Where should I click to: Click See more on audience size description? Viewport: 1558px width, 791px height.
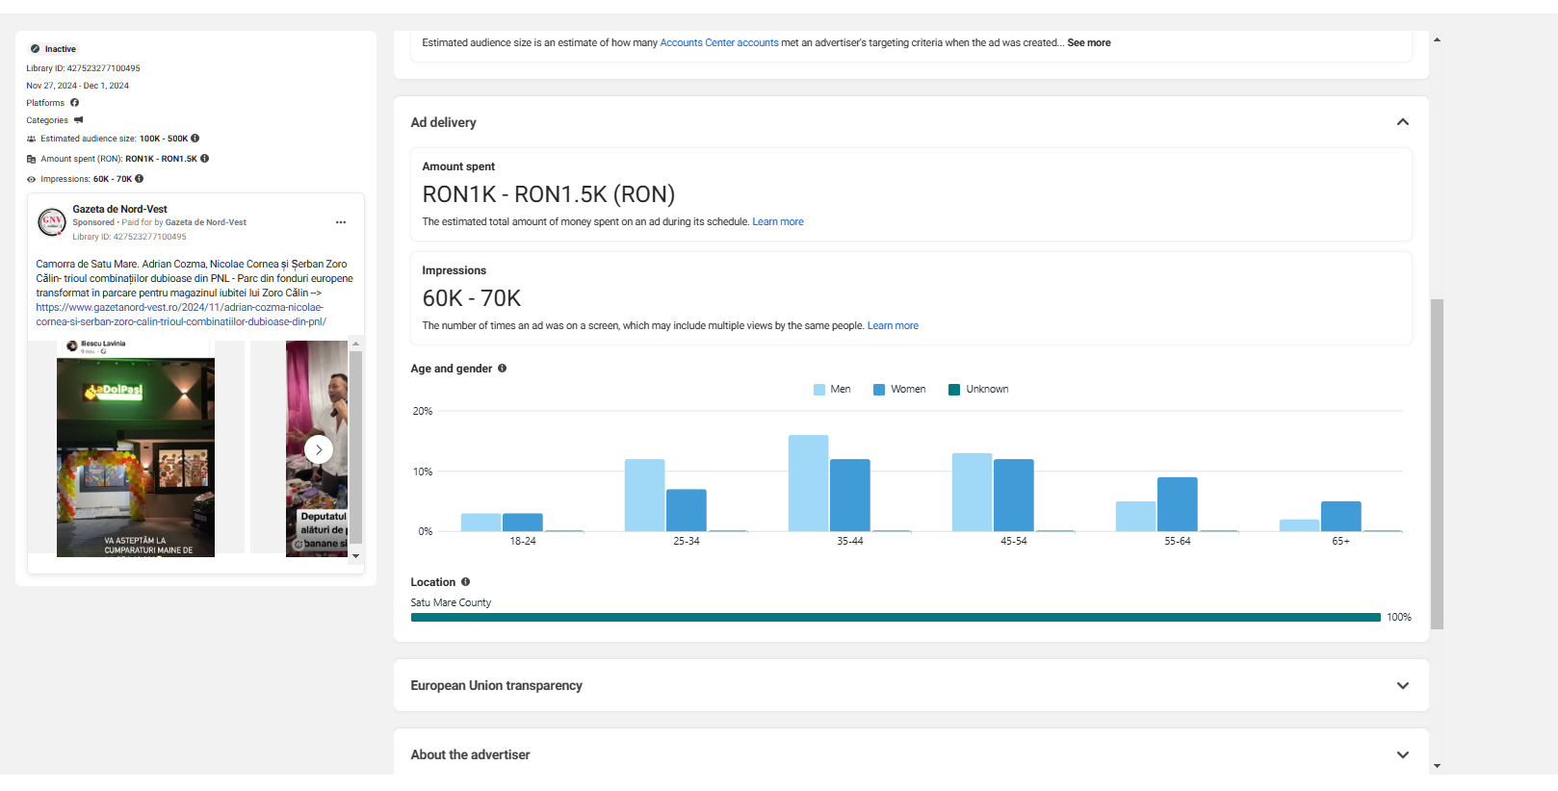pos(1088,43)
